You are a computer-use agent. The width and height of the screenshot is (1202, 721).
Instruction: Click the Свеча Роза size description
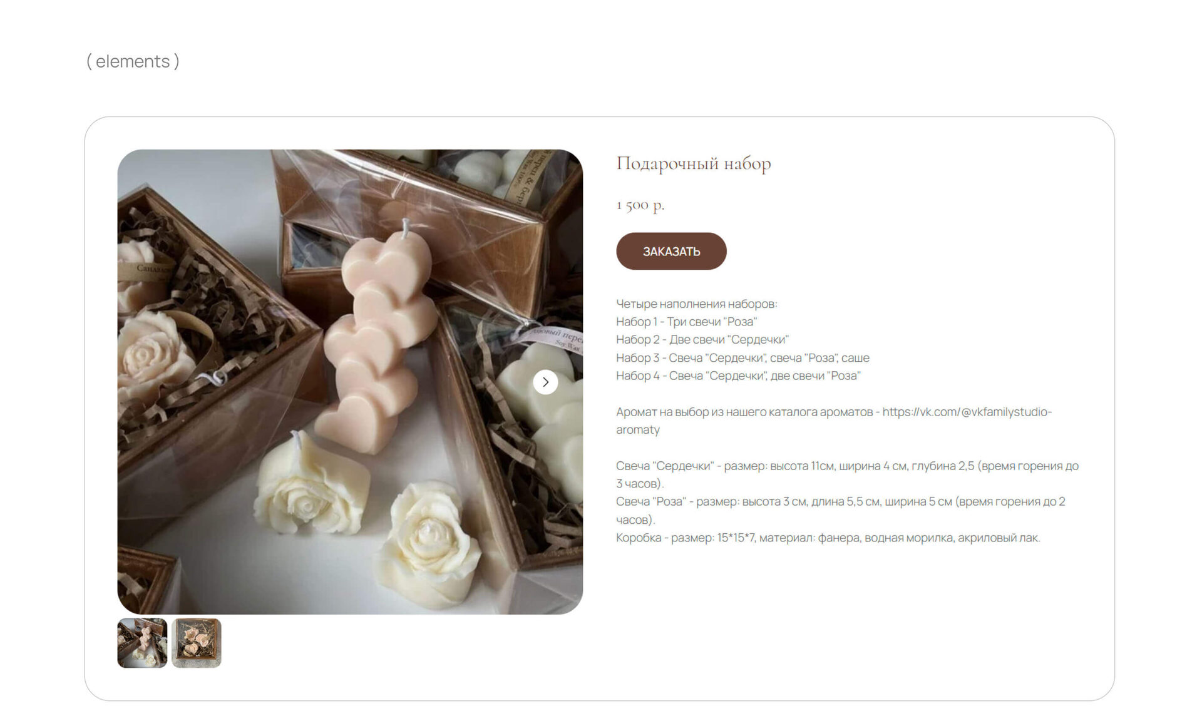pyautogui.click(x=841, y=510)
